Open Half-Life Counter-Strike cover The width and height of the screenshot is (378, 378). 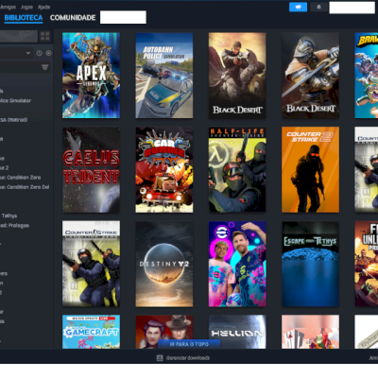click(x=237, y=170)
